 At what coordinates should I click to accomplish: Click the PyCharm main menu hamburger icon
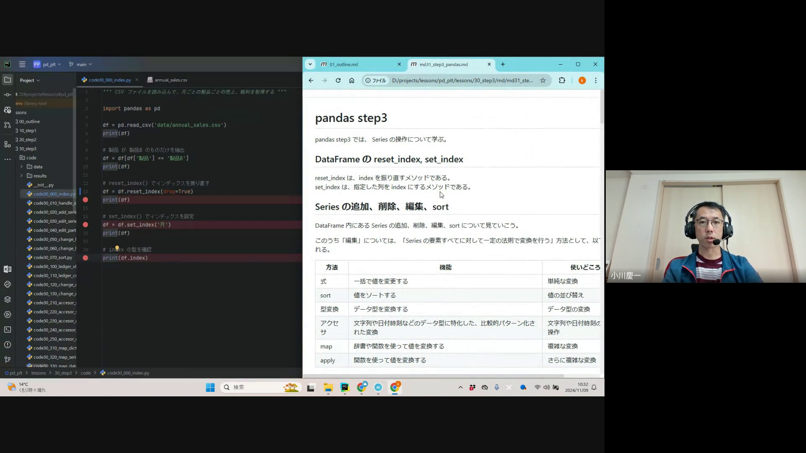click(x=22, y=64)
